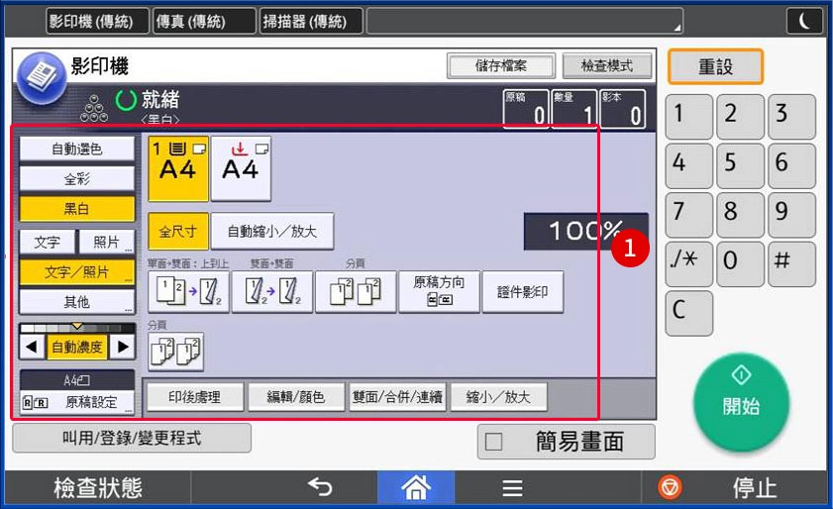The width and height of the screenshot is (833, 509).
Task: Tap the green 開始 start button
Action: click(741, 402)
